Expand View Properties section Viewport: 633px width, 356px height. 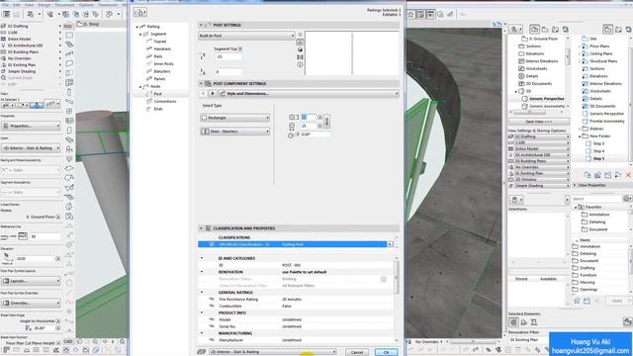tap(575, 185)
